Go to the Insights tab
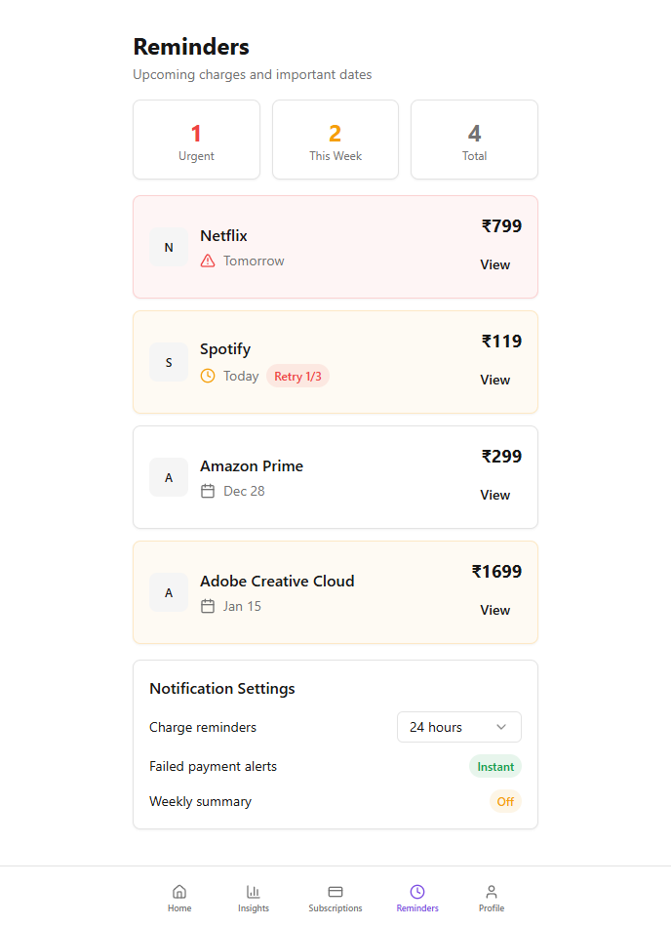The image size is (671, 926). [x=254, y=898]
